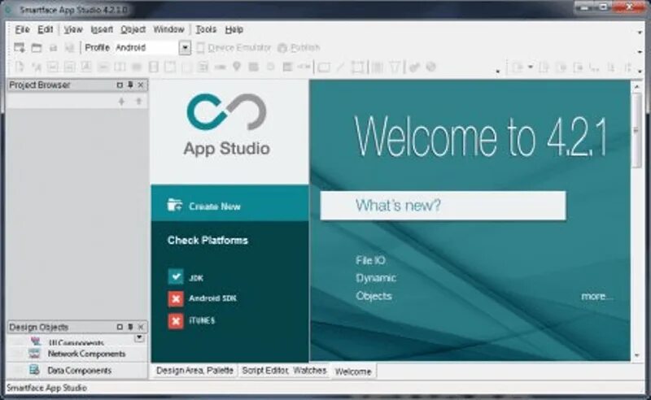Viewport: 651px width, 400px height.
Task: Click the Create New button
Action: pyautogui.click(x=230, y=203)
